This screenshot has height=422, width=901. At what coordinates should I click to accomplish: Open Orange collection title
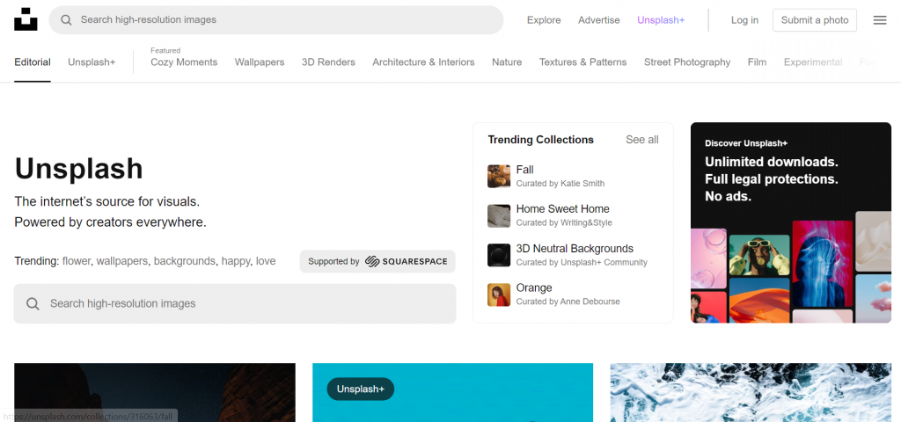534,287
